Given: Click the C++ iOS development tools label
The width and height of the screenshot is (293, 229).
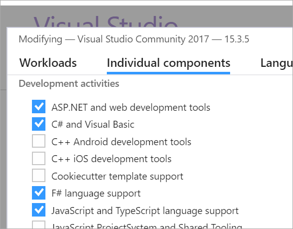Looking at the screenshot, I should [x=111, y=159].
